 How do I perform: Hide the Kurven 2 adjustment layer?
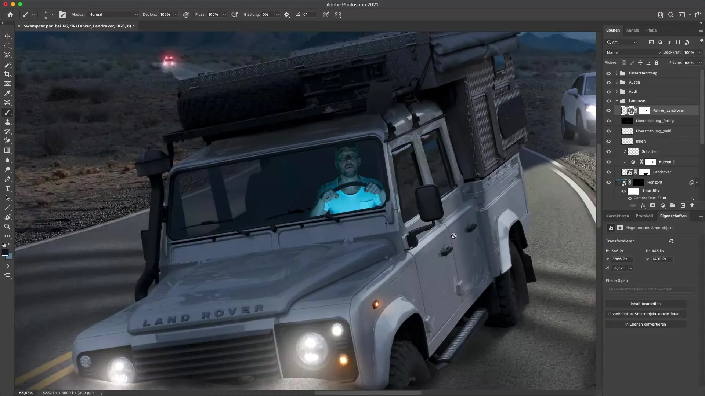pos(608,162)
